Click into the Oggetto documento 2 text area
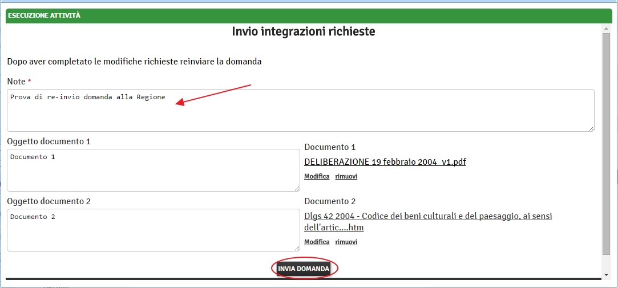Viewport: 618px width, 288px height. point(153,230)
